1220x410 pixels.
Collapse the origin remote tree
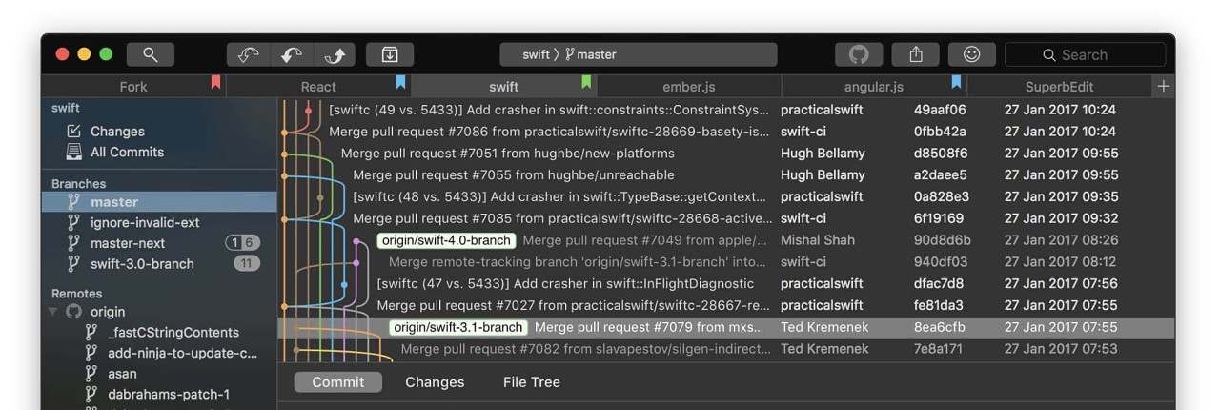(x=52, y=312)
